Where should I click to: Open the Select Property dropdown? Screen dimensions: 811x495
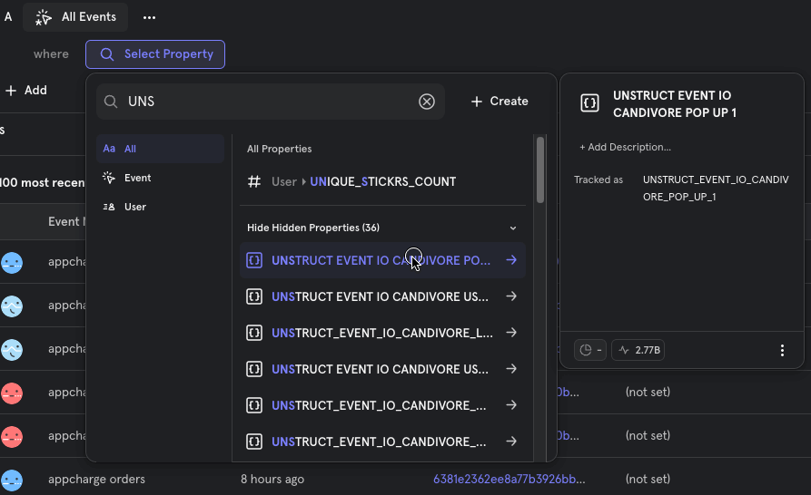[155, 54]
